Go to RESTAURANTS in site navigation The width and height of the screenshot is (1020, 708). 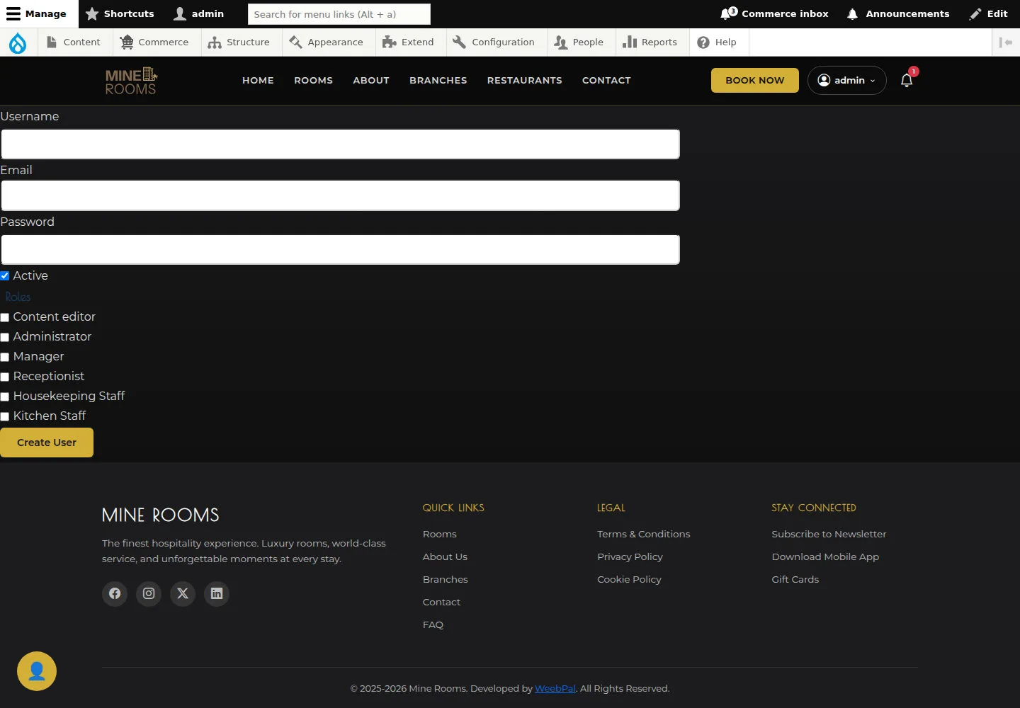pos(524,81)
